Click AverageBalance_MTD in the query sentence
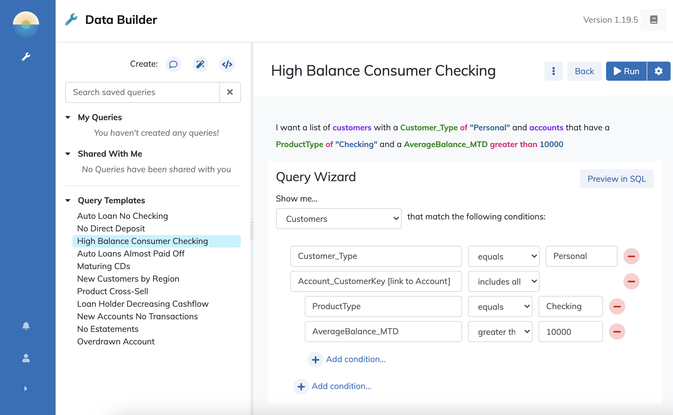The image size is (673, 415). pos(446,144)
